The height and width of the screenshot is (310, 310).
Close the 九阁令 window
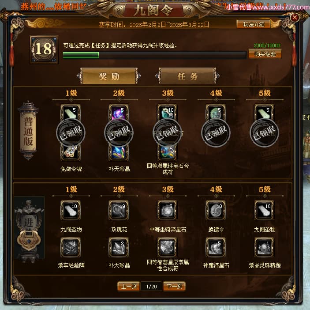tap(295, 17)
